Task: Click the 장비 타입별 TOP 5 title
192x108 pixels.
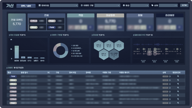Action: 18,35
